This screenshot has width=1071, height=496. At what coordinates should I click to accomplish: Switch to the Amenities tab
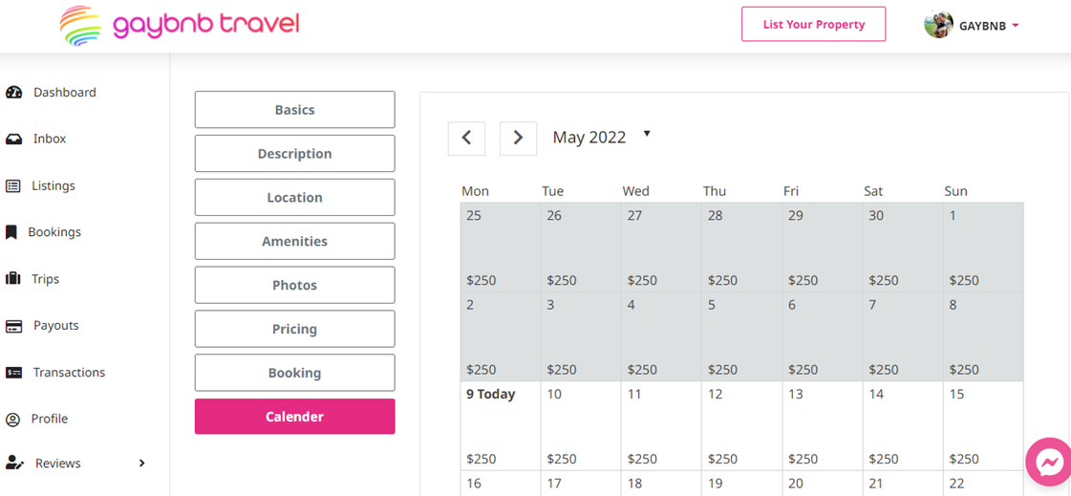[x=295, y=241]
